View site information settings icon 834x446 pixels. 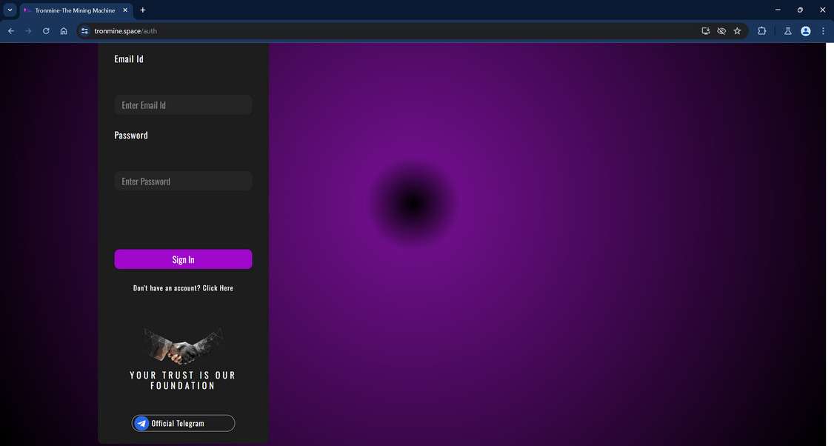pyautogui.click(x=84, y=31)
